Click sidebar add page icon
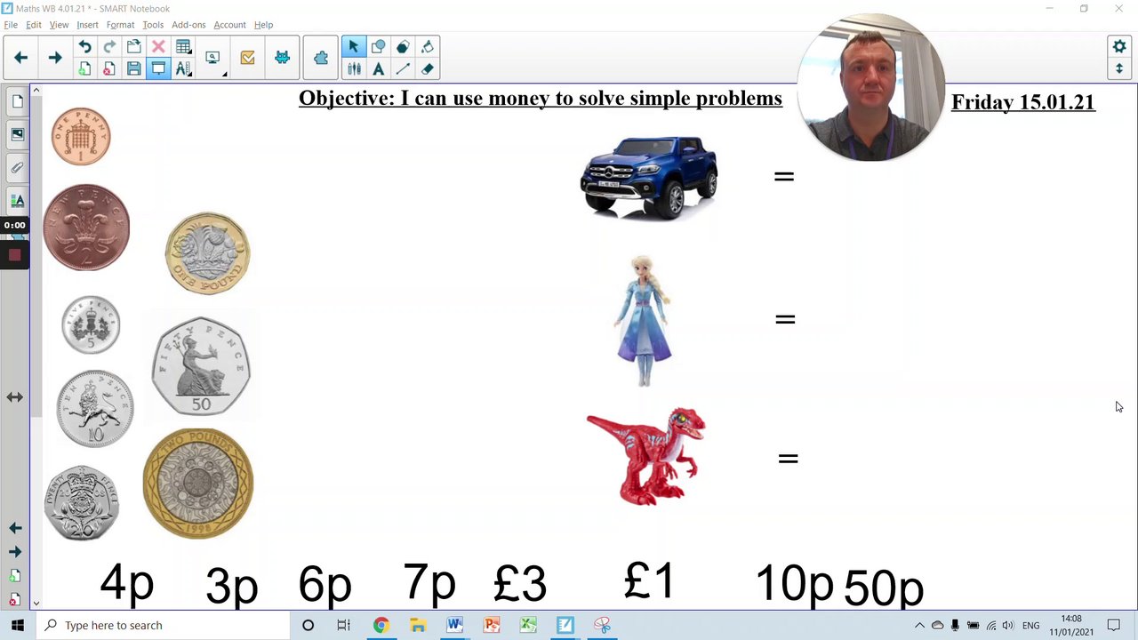Screen dimensions: 1138x640 [15, 576]
